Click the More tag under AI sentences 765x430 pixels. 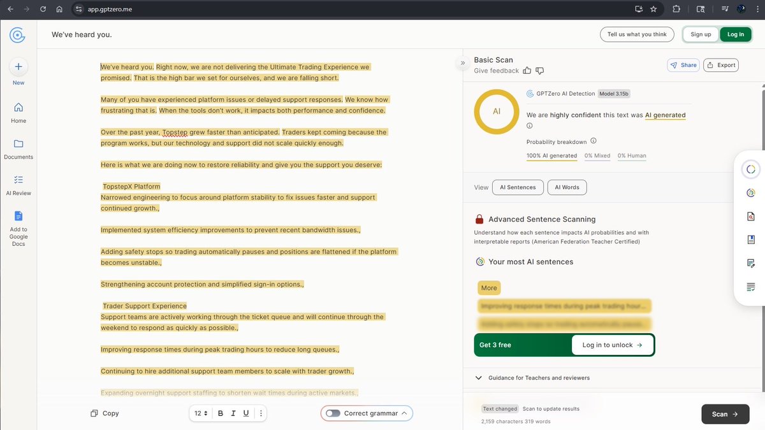(489, 288)
